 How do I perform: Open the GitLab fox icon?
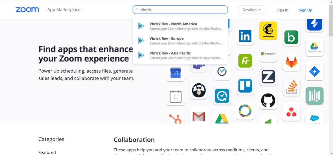pyautogui.click(x=291, y=62)
